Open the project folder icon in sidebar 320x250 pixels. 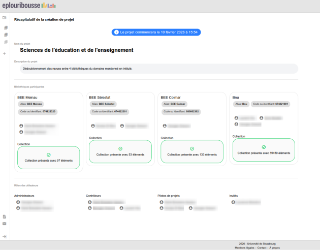pyautogui.click(x=5, y=18)
